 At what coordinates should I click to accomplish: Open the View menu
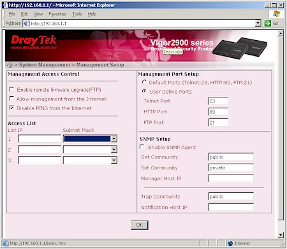(38, 14)
